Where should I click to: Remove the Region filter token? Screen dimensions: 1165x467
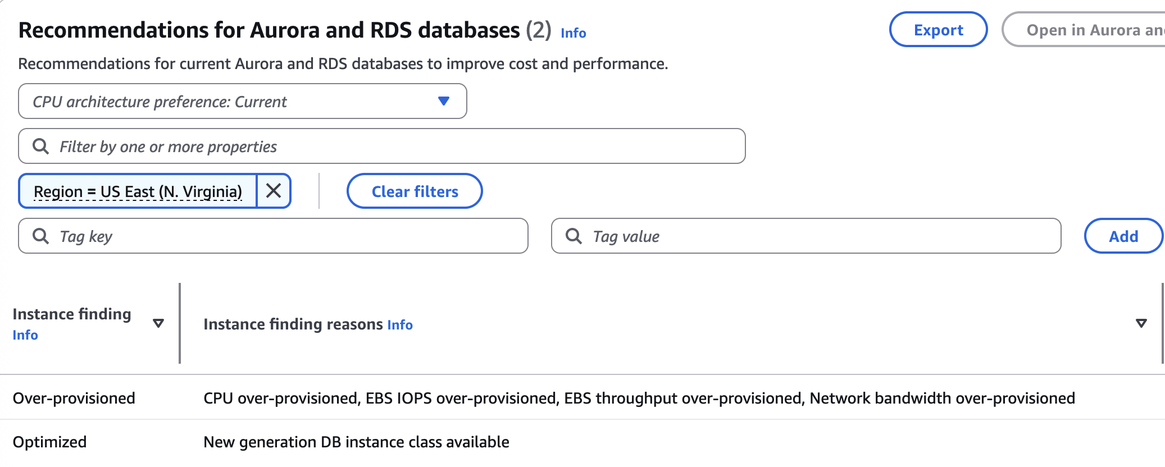(274, 191)
